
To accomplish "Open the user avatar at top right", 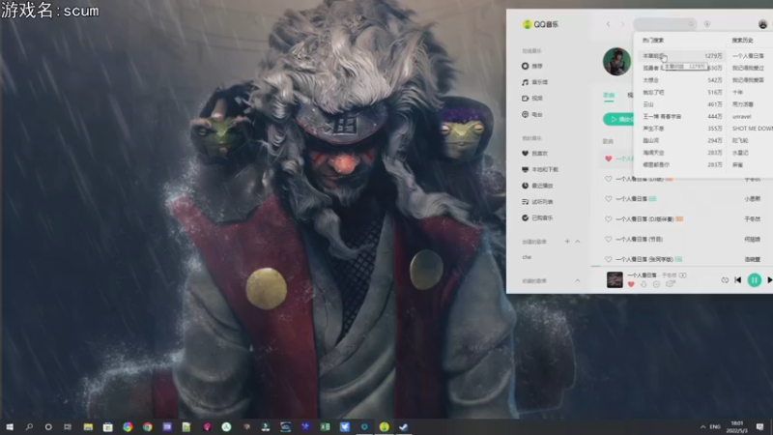I will tap(762, 24).
